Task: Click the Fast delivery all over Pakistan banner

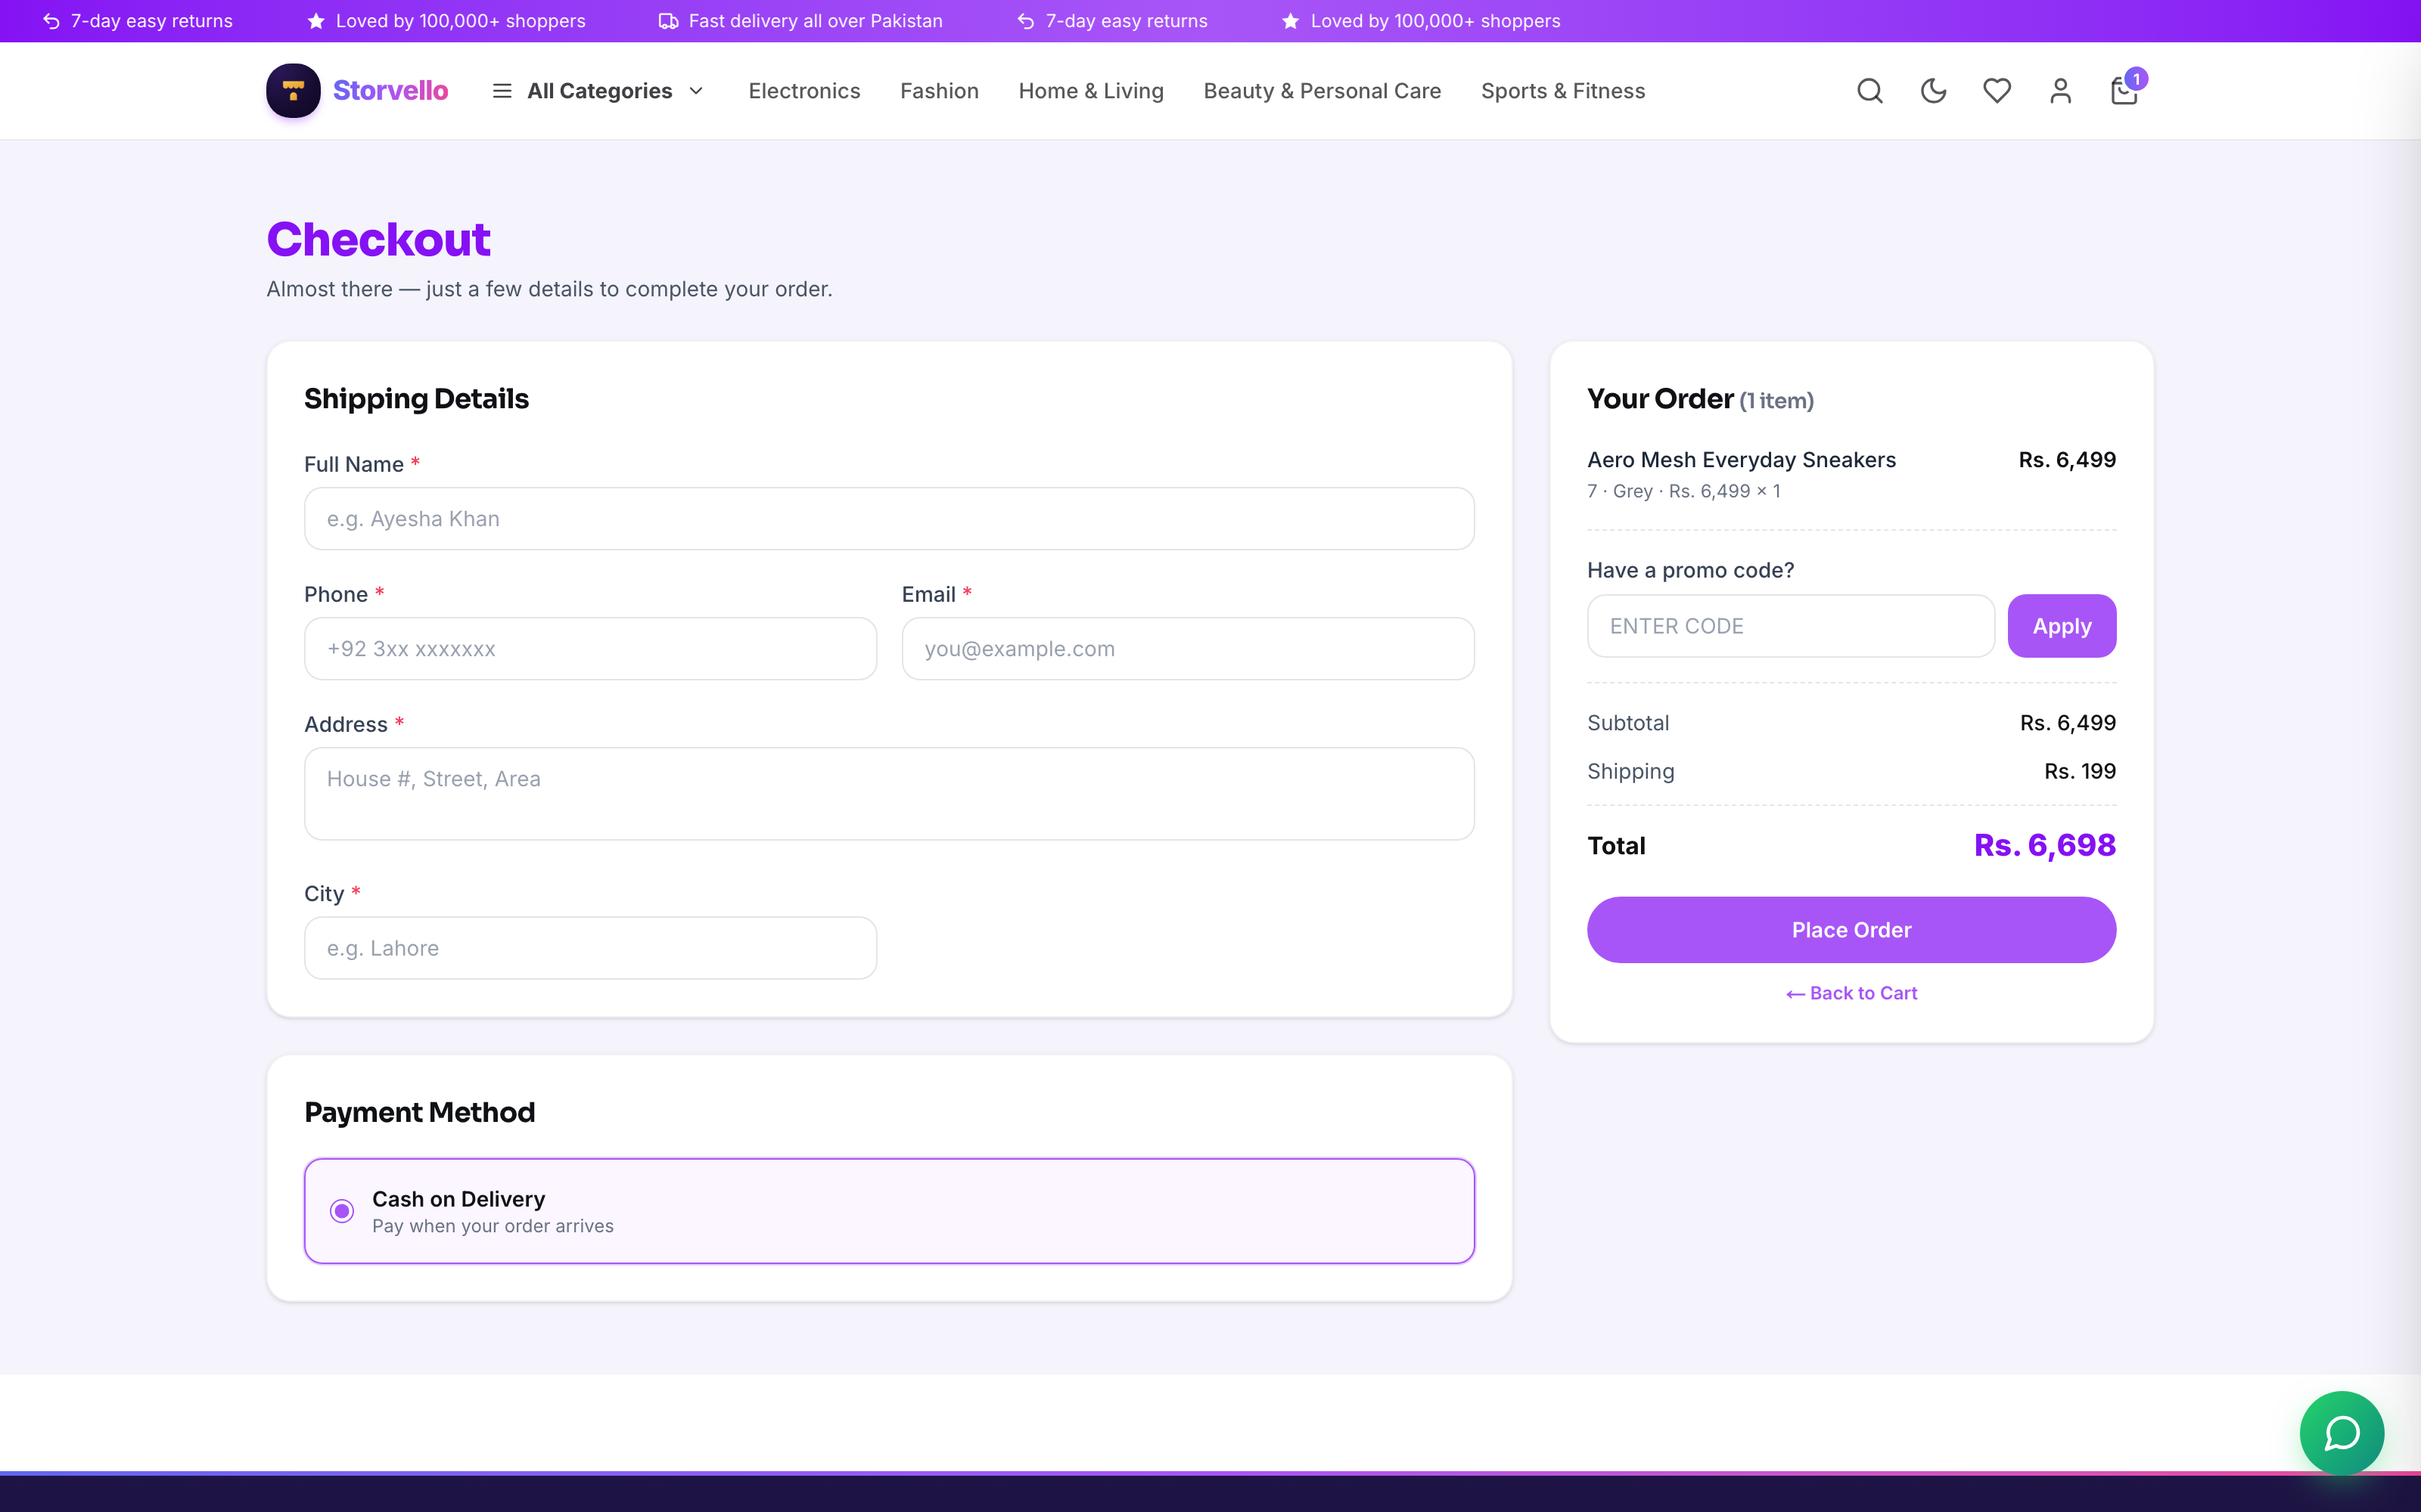Action: [800, 21]
